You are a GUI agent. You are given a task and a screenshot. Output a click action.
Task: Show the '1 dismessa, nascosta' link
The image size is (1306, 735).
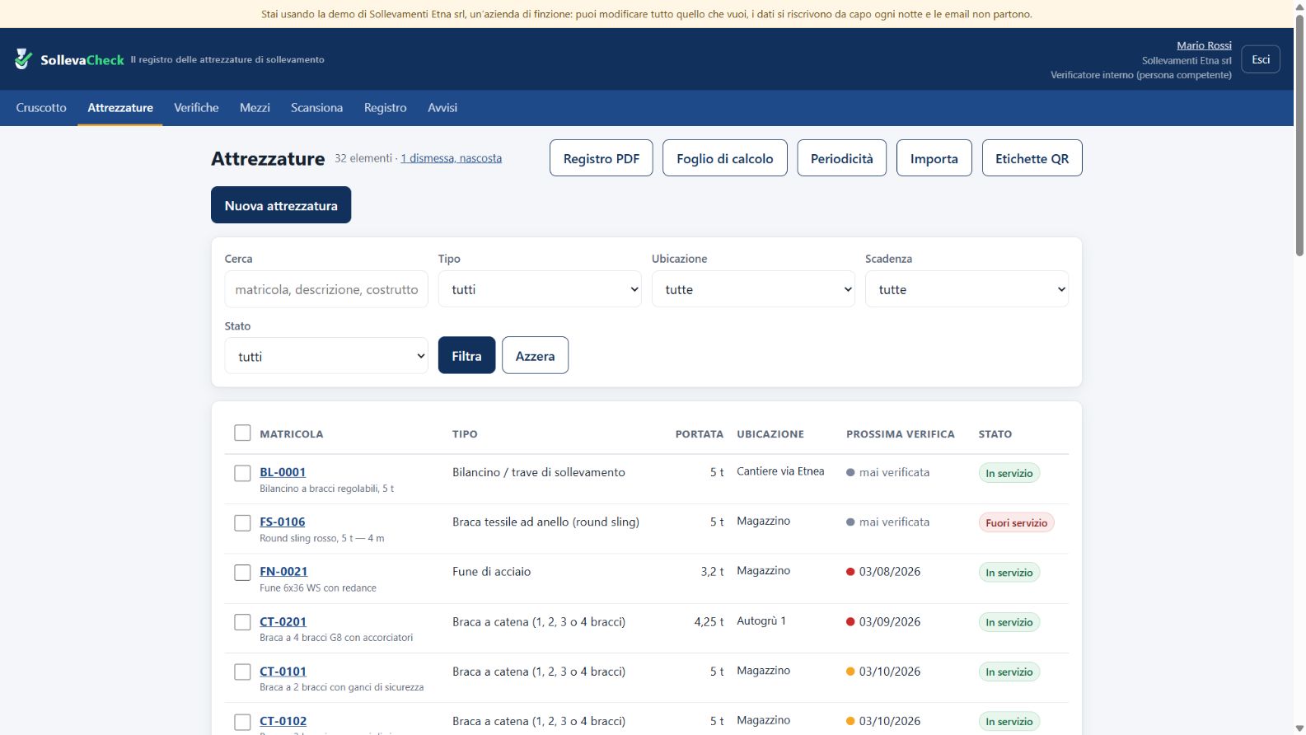(x=452, y=158)
